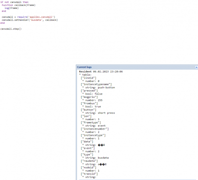Click the 'number: 255' log value
The image size is (198, 180).
[x=93, y=100]
